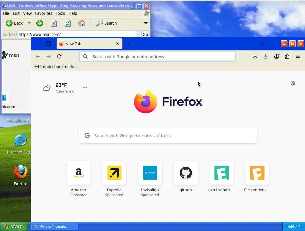Screen dimensions: 305x231
Task: Open the Help menu in Internet Explorer
Action: click(x=73, y=13)
